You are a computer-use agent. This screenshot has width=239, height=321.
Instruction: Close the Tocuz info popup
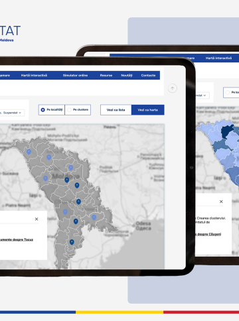37,219
